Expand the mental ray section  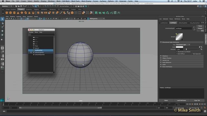(x=161, y=60)
